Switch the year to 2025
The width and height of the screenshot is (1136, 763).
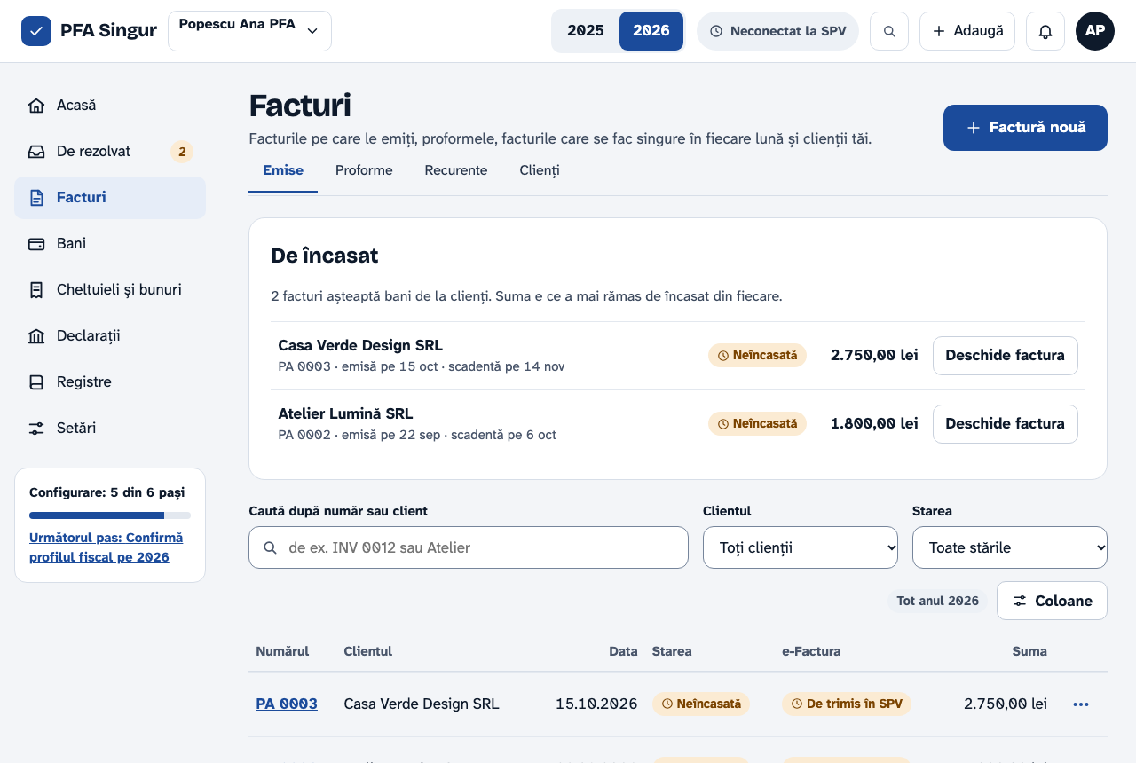[x=586, y=31]
